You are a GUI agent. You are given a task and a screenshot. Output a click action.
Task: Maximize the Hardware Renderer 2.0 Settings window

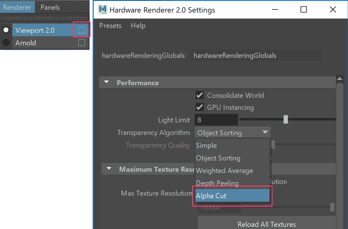click(304, 9)
